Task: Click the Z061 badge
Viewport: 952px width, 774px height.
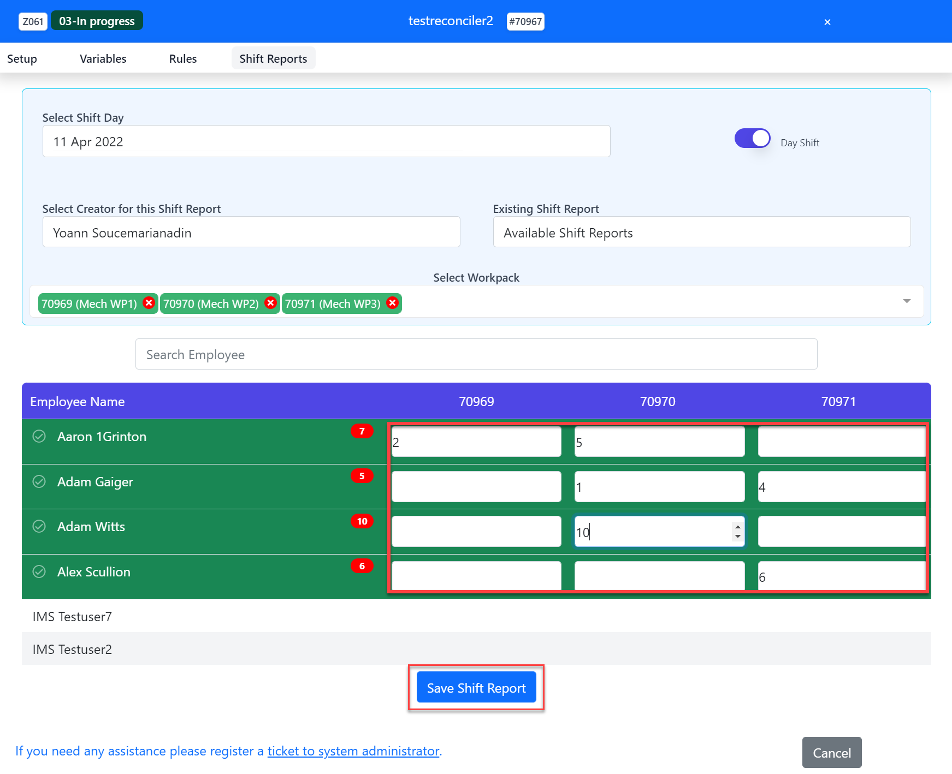Action: coord(33,21)
